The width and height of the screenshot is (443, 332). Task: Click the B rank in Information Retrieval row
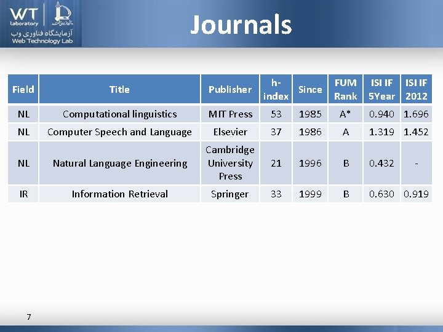pyautogui.click(x=345, y=194)
